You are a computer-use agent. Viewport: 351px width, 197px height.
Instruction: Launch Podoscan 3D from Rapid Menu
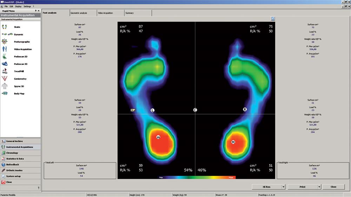5,64
